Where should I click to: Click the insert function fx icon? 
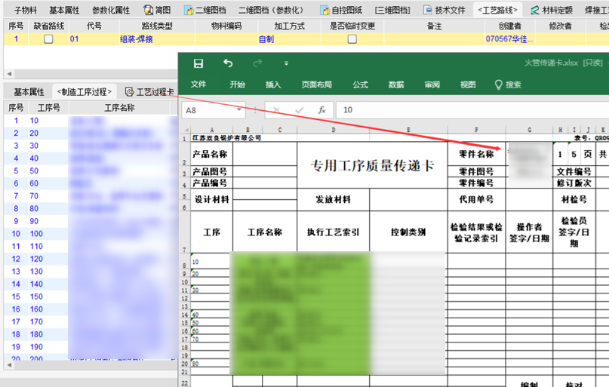click(321, 110)
